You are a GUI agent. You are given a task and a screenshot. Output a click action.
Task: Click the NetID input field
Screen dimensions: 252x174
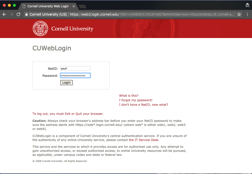pos(75,68)
